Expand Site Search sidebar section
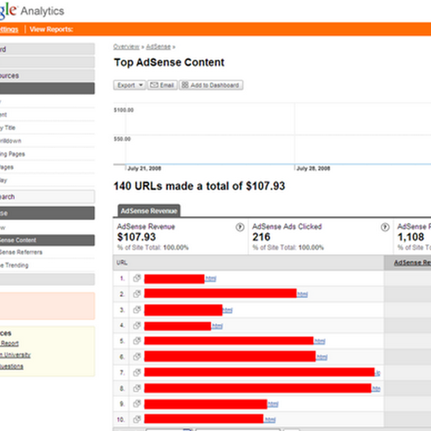This screenshot has height=431, width=431. 47,197
